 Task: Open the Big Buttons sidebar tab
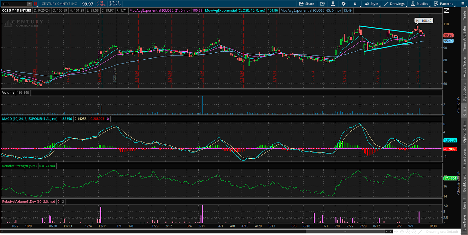464,92
